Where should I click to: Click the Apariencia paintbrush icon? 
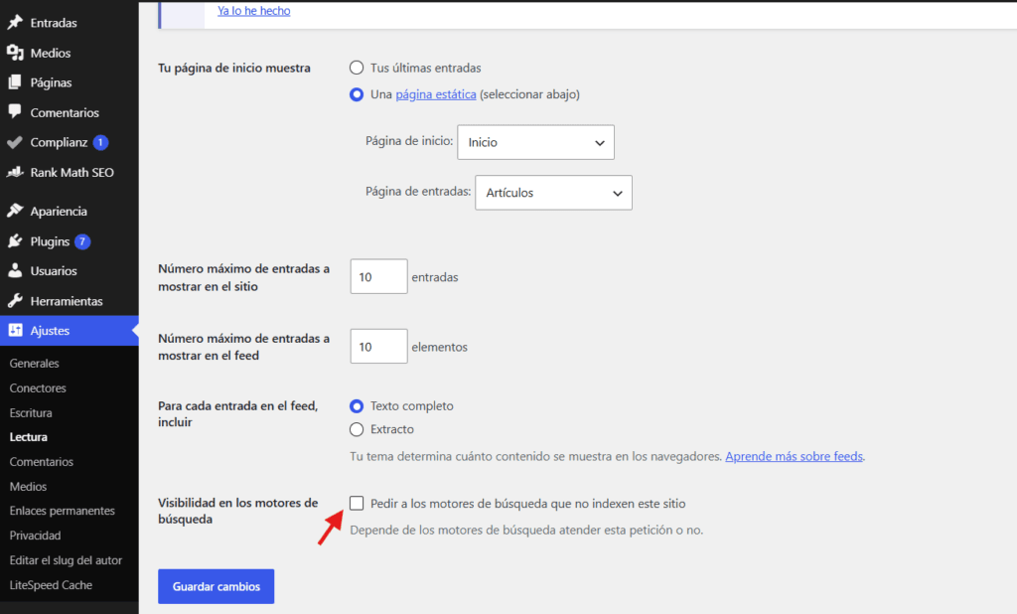tap(15, 211)
